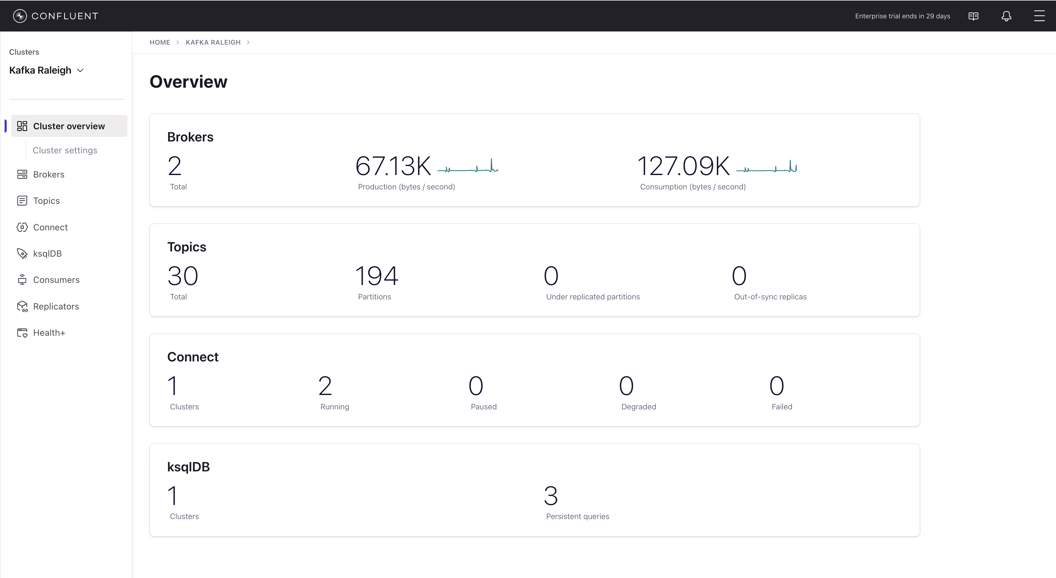Click the Consumers sidebar icon

pyautogui.click(x=22, y=280)
